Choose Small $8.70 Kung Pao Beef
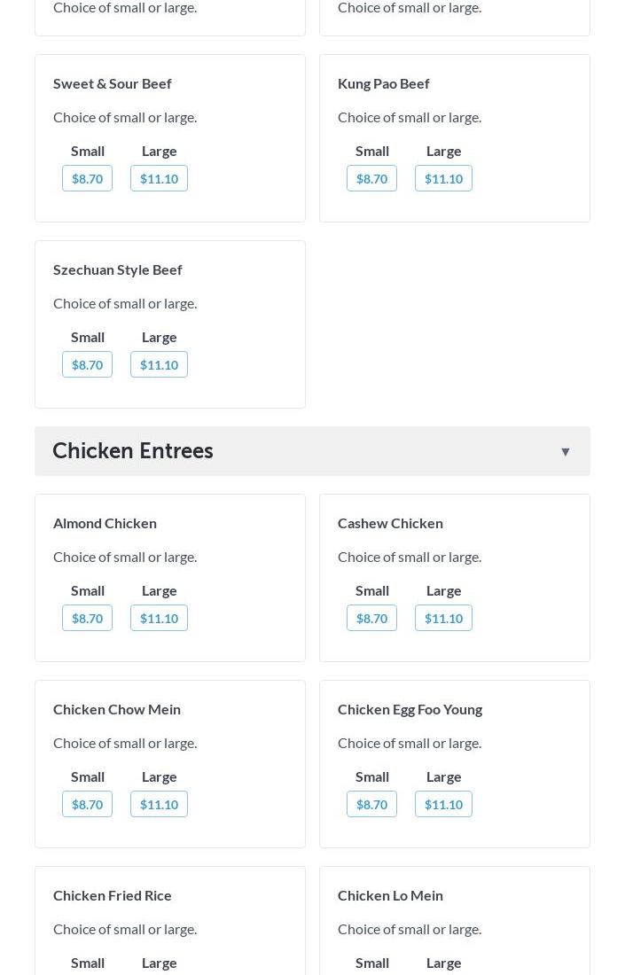Viewport: 625px width, 975px height. click(x=371, y=178)
